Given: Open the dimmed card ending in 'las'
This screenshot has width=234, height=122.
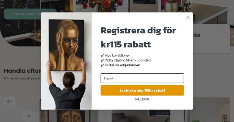Looking at the screenshot, I should pyautogui.click(x=211, y=39).
